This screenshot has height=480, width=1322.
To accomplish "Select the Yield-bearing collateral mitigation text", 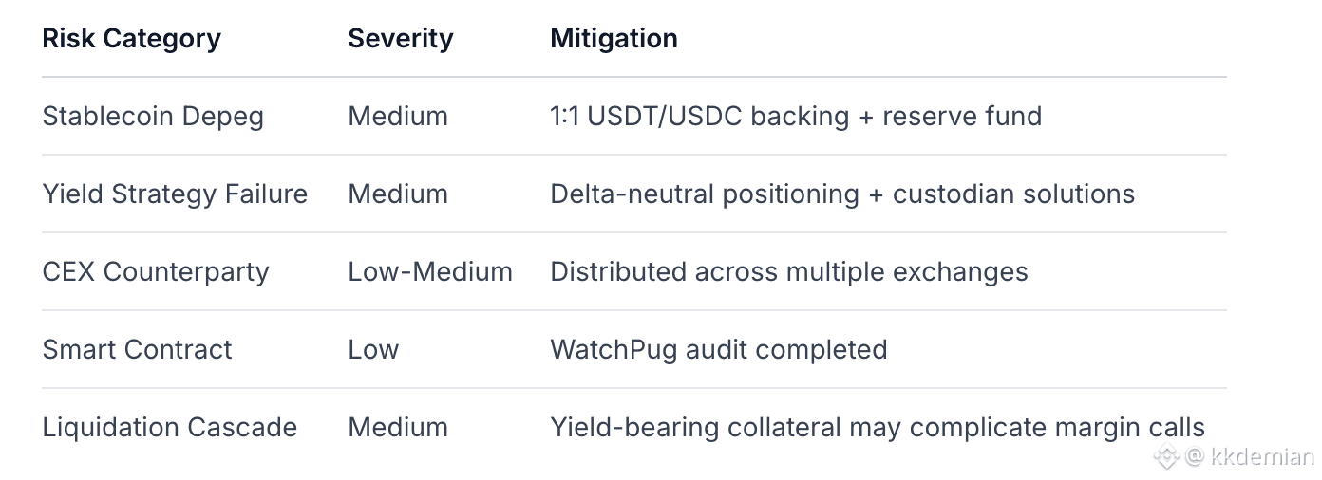I will [877, 428].
